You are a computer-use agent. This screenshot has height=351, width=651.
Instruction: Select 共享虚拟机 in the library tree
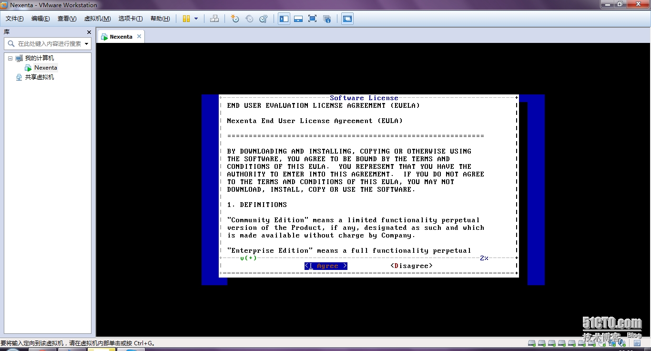click(x=40, y=77)
